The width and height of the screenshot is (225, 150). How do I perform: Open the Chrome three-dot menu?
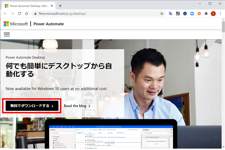pyautogui.click(x=220, y=14)
